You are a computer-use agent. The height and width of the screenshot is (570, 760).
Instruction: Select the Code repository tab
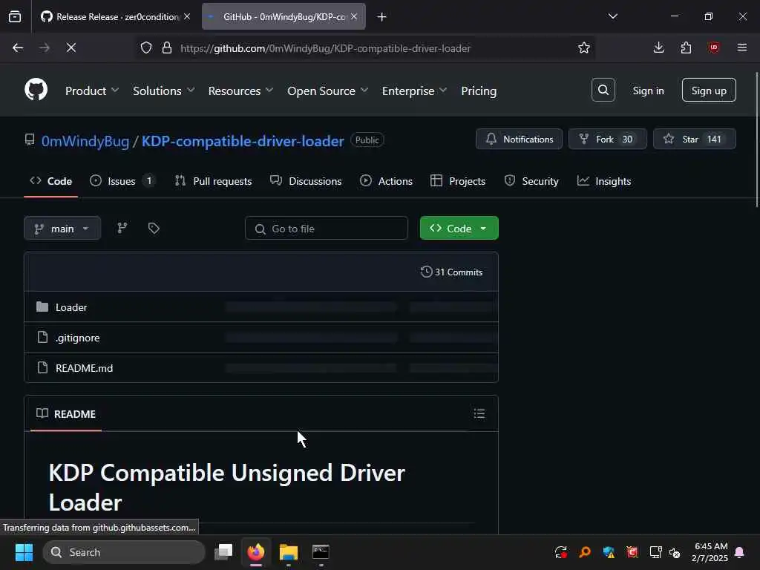coord(51,181)
